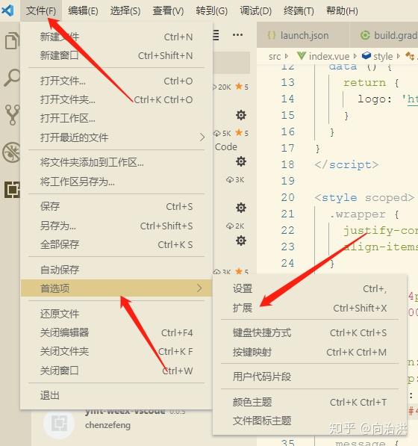Choose 将工作区另存为... entry
The image size is (418, 446).
116,182
